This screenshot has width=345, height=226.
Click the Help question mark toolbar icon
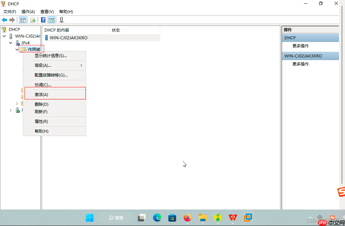click(x=43, y=19)
